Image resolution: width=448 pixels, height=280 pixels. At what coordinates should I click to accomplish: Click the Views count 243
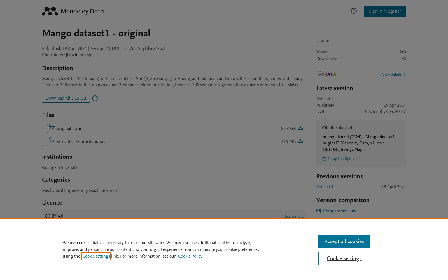pyautogui.click(x=403, y=52)
